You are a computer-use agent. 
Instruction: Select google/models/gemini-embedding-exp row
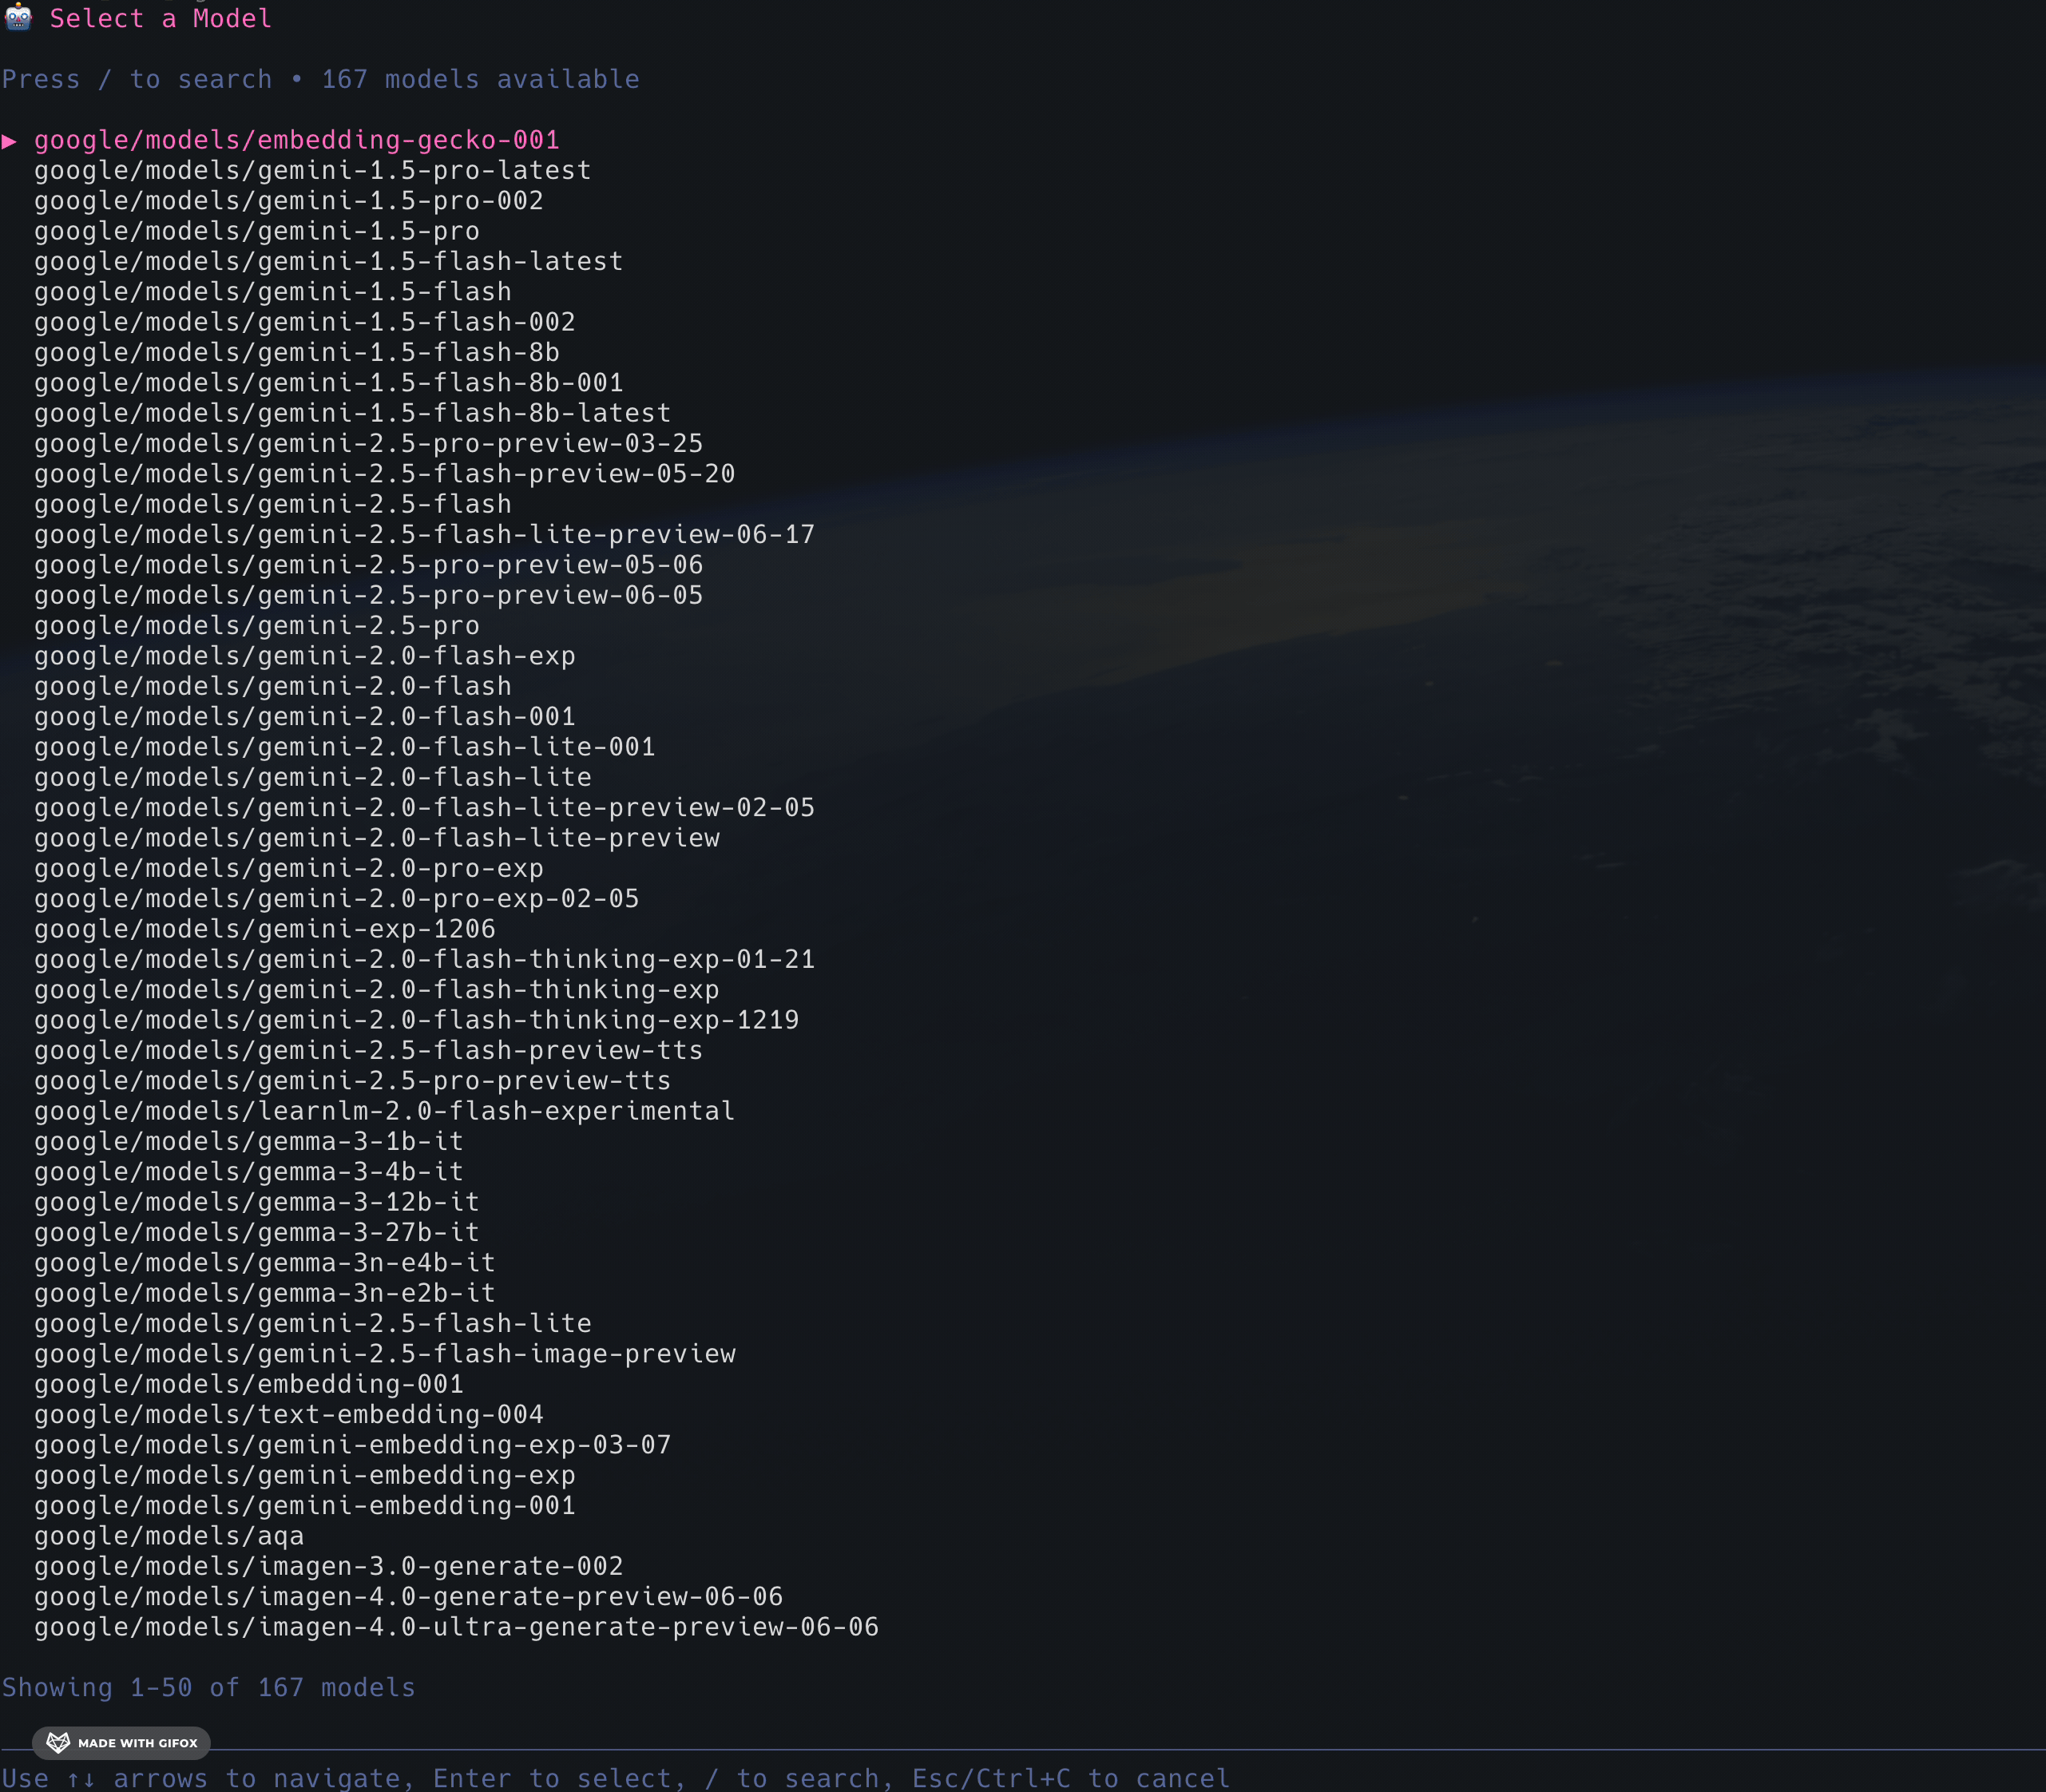click(x=305, y=1475)
